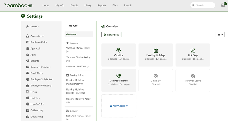Select the Sick Days bandage card
This screenshot has height=121, width=228.
coord(193,55)
